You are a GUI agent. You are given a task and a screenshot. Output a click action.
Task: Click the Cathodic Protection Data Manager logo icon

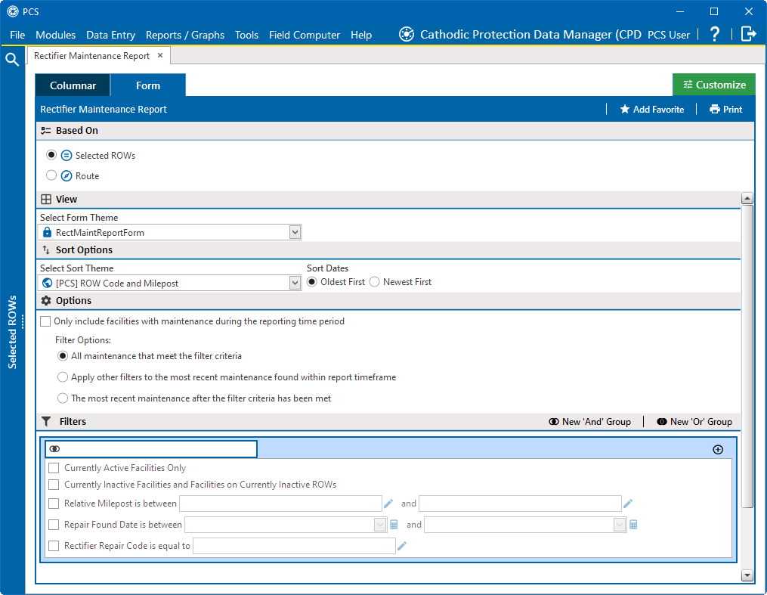tap(406, 34)
